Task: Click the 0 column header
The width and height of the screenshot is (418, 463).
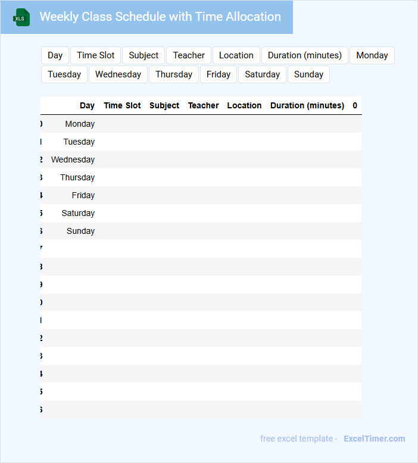Action: pos(355,105)
